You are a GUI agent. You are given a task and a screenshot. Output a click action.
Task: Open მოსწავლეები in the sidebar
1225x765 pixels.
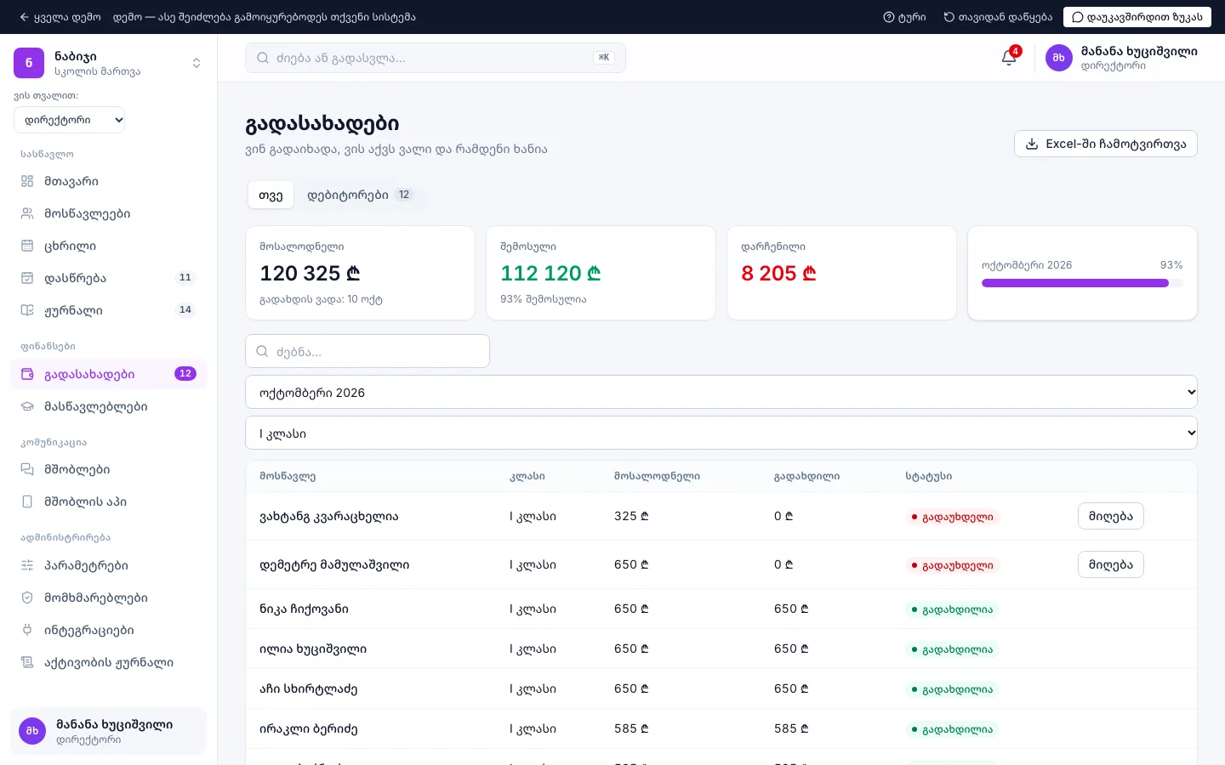tap(108, 213)
